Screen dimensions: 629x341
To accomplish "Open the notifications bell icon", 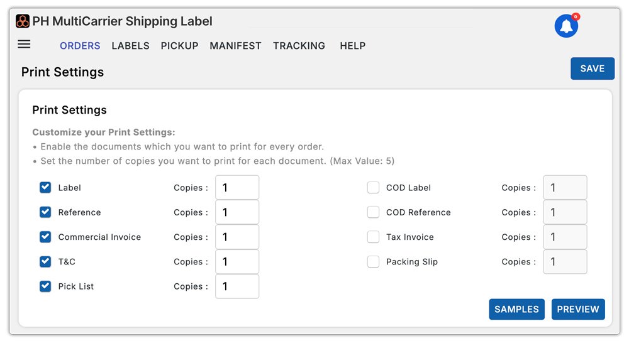I will (566, 26).
